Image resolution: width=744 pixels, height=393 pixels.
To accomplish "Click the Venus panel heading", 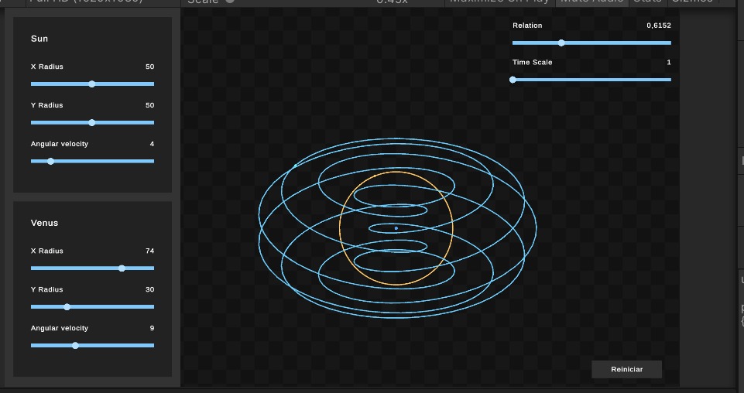I will (45, 223).
